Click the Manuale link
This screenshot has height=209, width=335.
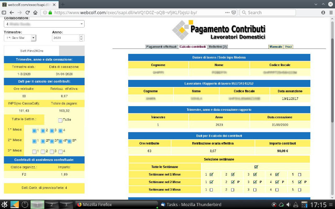(x=276, y=47)
